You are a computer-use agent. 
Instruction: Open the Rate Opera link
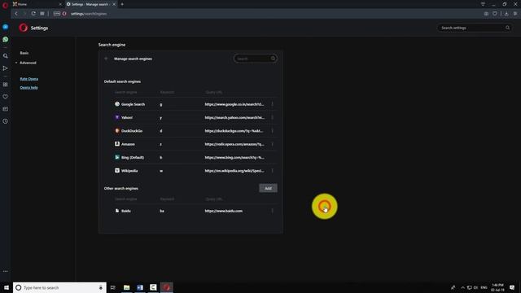(x=29, y=79)
